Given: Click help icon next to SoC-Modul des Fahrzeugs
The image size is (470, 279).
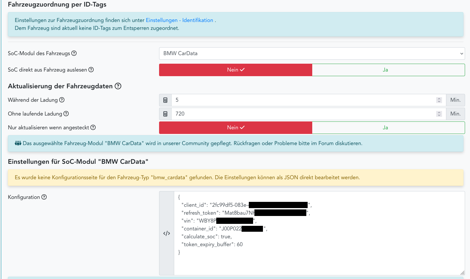Looking at the screenshot, I should click(x=74, y=54).
